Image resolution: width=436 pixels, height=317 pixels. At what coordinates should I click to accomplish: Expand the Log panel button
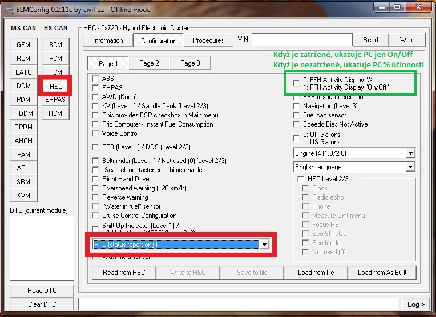(415, 304)
